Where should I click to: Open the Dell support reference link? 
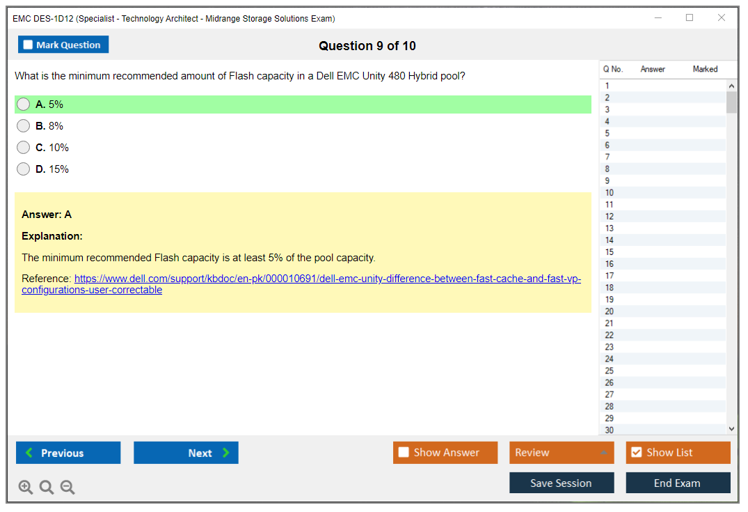pyautogui.click(x=327, y=279)
